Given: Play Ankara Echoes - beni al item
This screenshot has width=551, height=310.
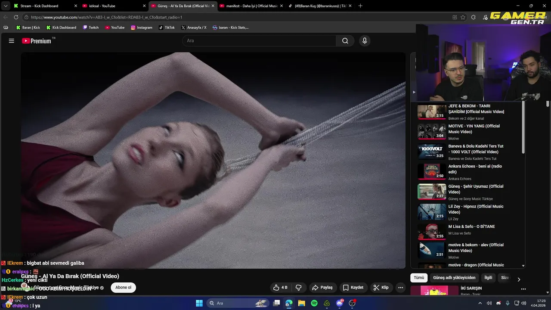Looking at the screenshot, I should pyautogui.click(x=467, y=172).
